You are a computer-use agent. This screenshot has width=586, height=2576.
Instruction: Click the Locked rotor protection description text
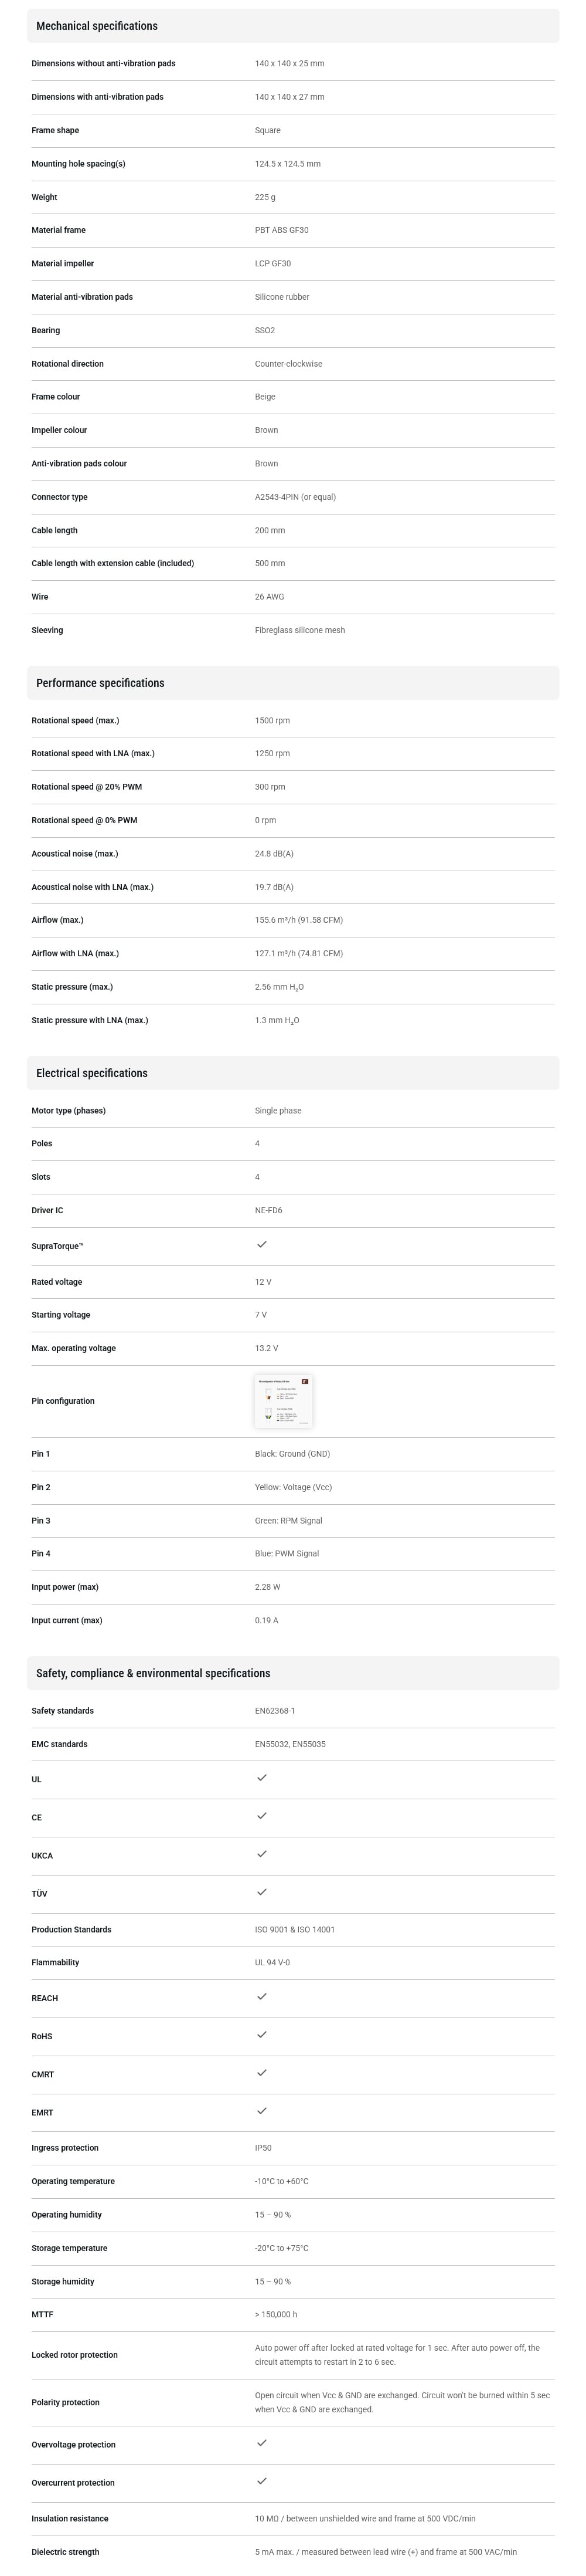pyautogui.click(x=397, y=2354)
